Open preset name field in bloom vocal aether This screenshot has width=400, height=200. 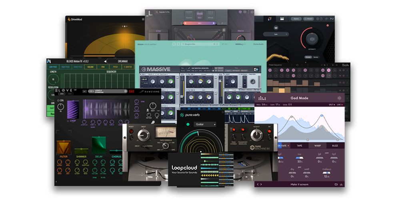click(200, 44)
